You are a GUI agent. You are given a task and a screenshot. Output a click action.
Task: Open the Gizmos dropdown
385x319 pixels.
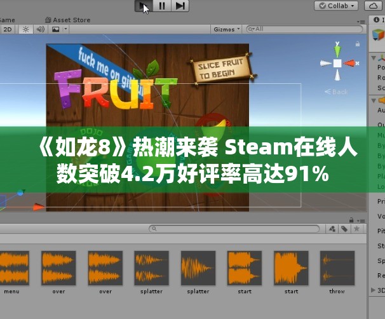[x=226, y=29]
